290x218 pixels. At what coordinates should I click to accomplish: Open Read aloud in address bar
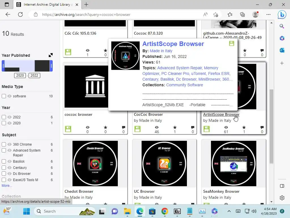(x=205, y=14)
